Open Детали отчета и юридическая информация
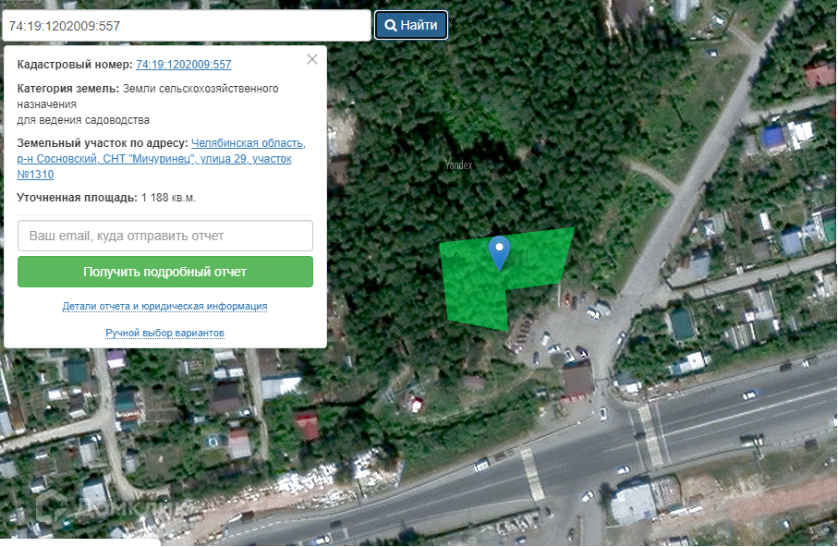This screenshot has width=838, height=547. tap(164, 307)
